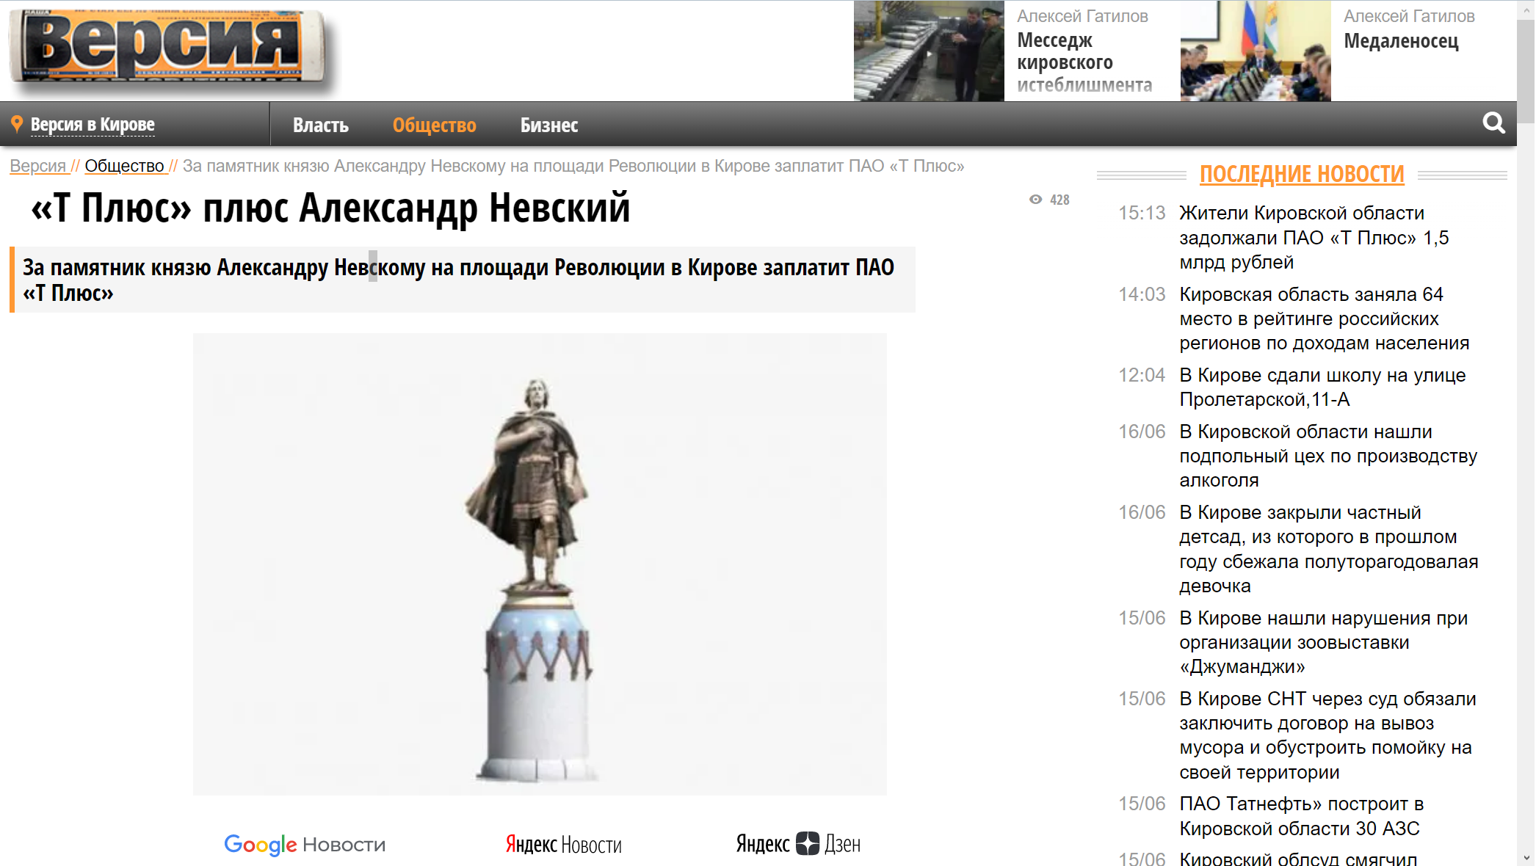Screen dimensions: 1536x866
Task: Open Мессендж кировского истеблишмента article thumbnail
Action: (929, 51)
